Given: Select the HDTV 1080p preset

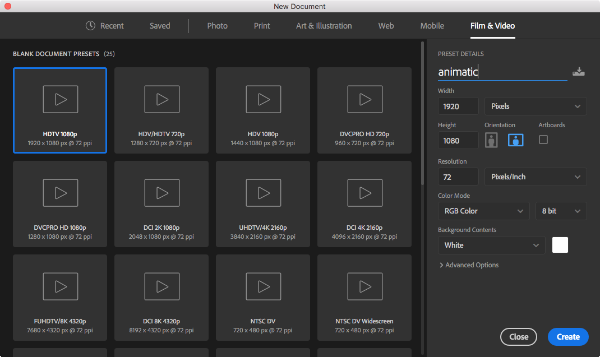Looking at the screenshot, I should point(59,110).
